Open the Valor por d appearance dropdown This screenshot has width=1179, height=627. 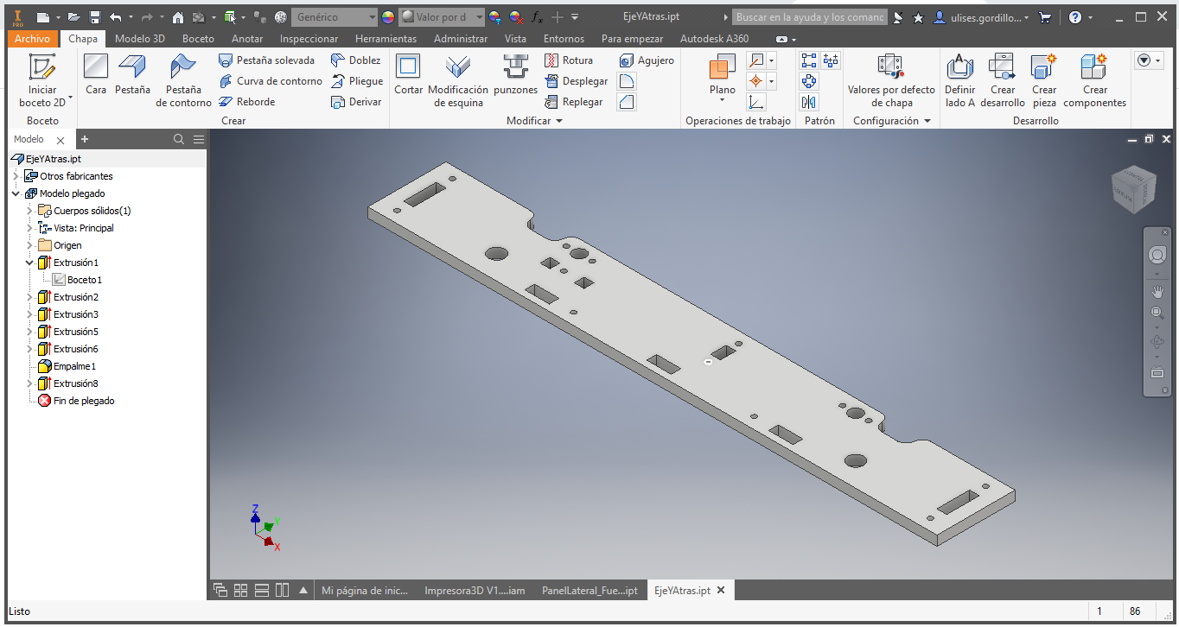tap(441, 17)
